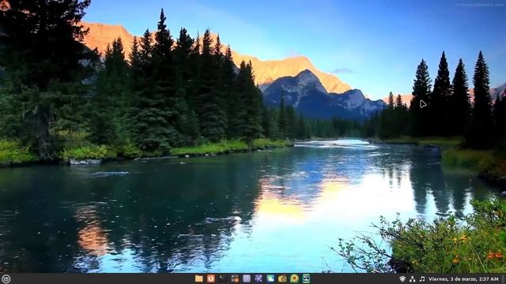Screen dimensions: 506x284
Task: Launch the green sunglasses face icon
Action: [306, 278]
